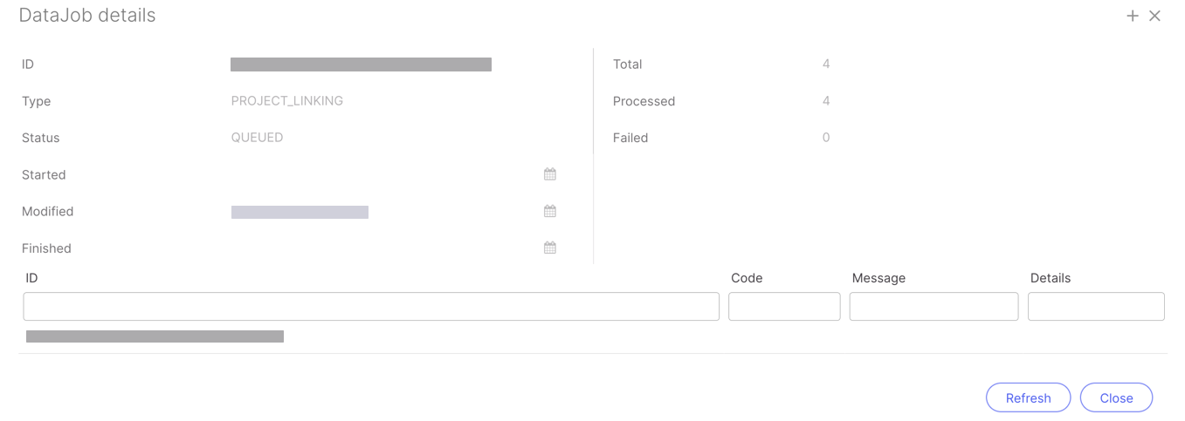Click the plus icon in dialog header
This screenshot has height=421, width=1185.
[x=1133, y=16]
